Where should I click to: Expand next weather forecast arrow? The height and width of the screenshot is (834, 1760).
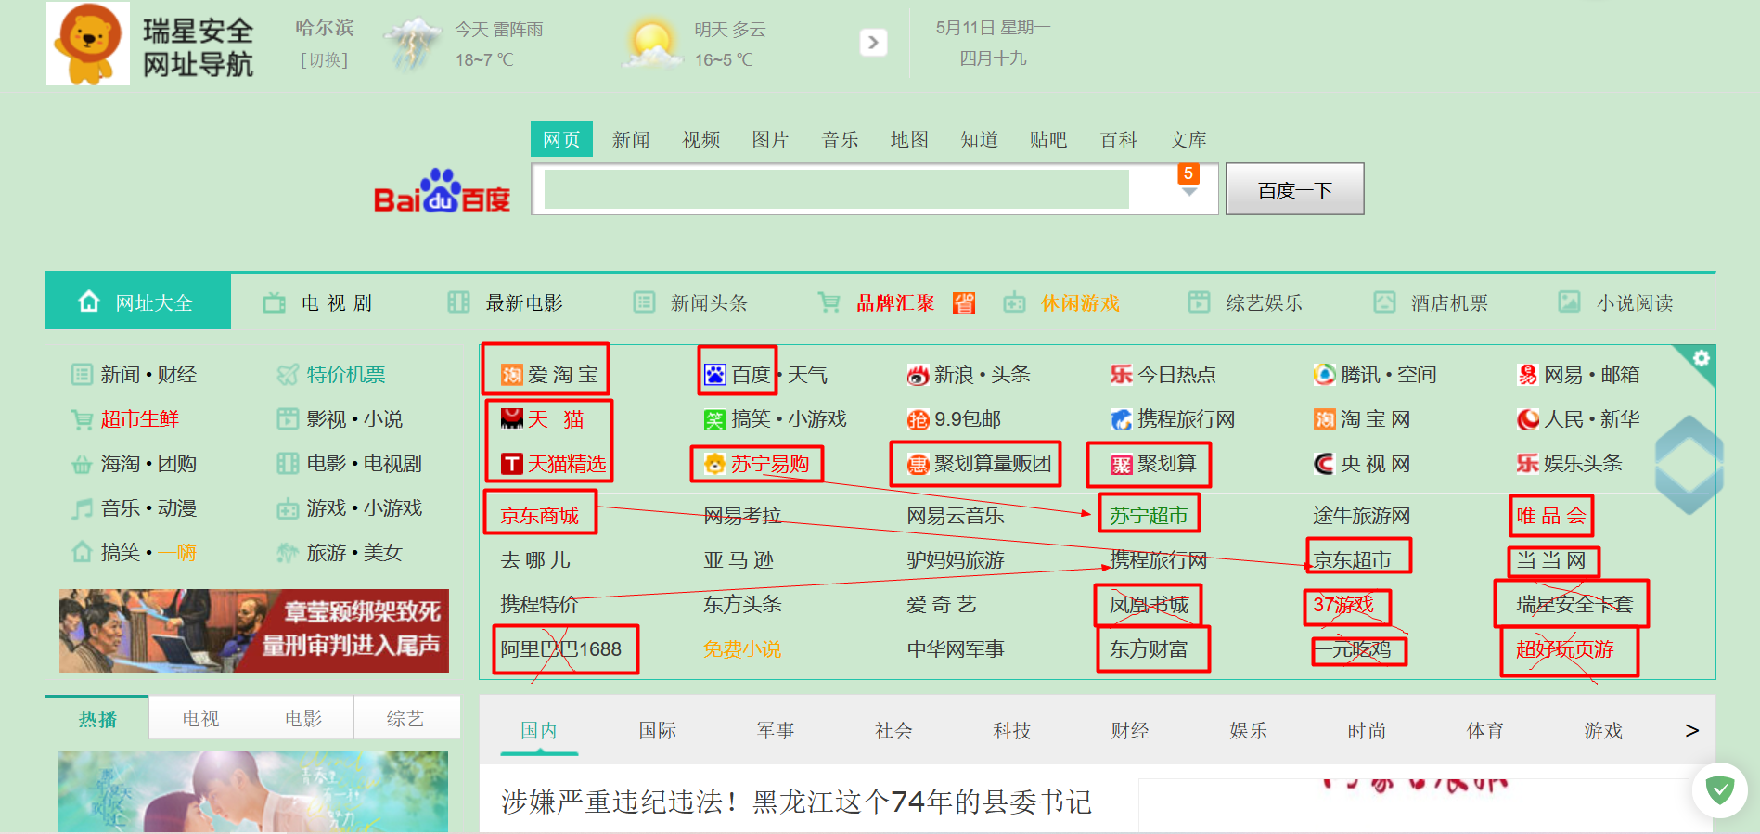(873, 43)
